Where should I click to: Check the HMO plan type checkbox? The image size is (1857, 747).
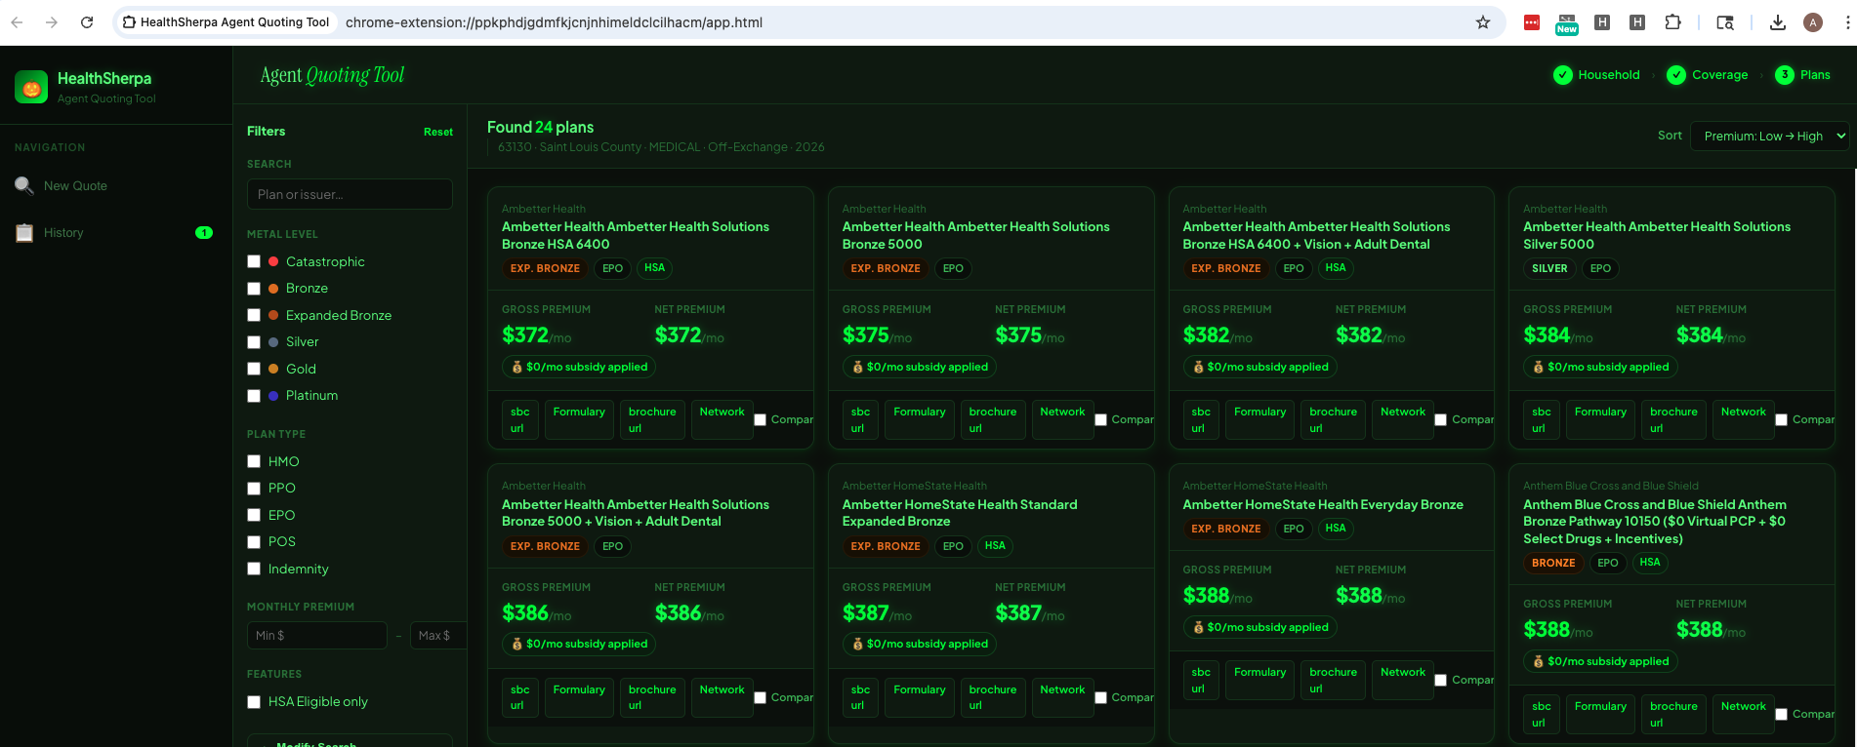pos(254,461)
